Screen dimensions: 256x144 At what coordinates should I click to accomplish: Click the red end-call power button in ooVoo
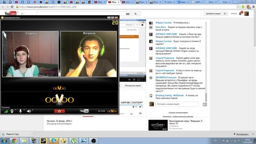tap(60, 111)
